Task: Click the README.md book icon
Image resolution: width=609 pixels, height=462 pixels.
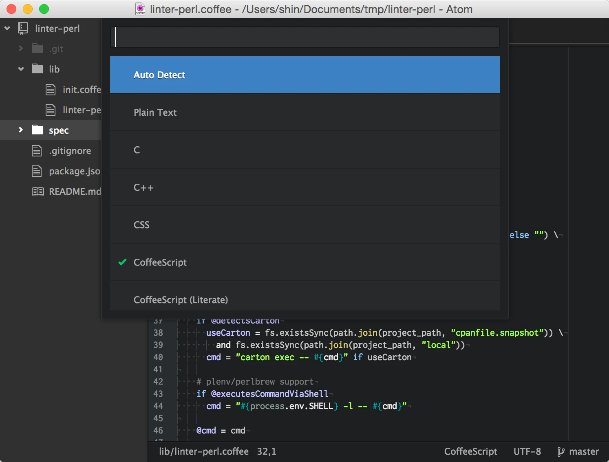Action: pos(38,191)
